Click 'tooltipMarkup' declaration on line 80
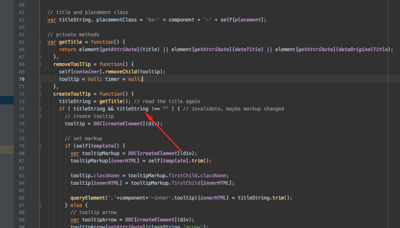Viewport: 400px width, 228px height. click(x=101, y=153)
